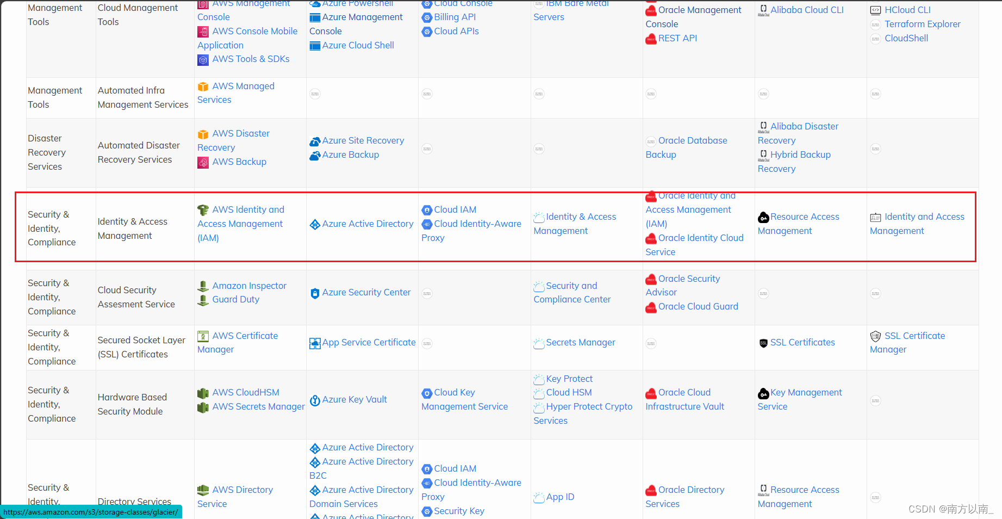Click the AWS Directory Service icon
The image size is (1002, 519).
pyautogui.click(x=203, y=490)
